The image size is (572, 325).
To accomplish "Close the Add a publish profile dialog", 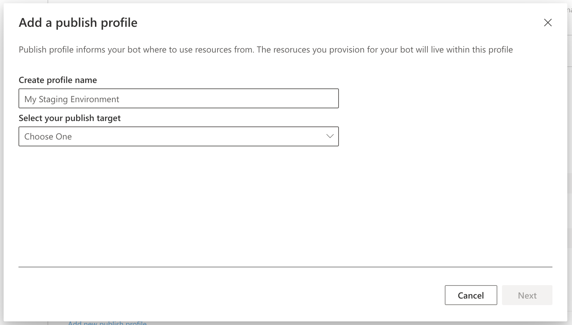I will click(548, 22).
